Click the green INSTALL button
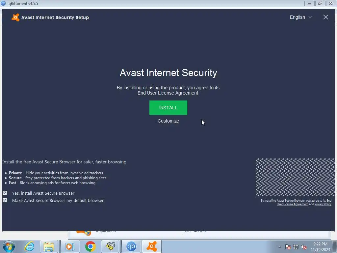337x253 pixels. (x=168, y=108)
